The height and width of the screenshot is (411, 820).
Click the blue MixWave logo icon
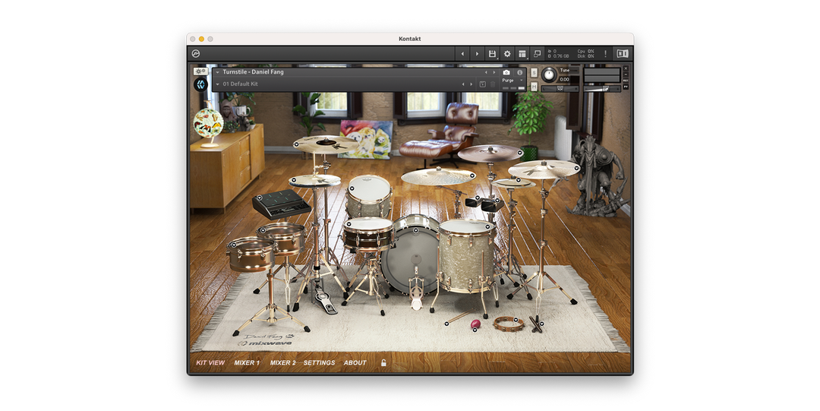(200, 84)
